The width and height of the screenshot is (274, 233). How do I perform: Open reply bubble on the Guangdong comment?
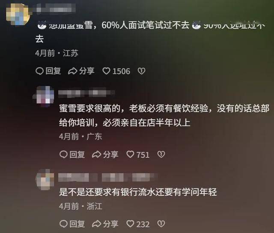63,155
